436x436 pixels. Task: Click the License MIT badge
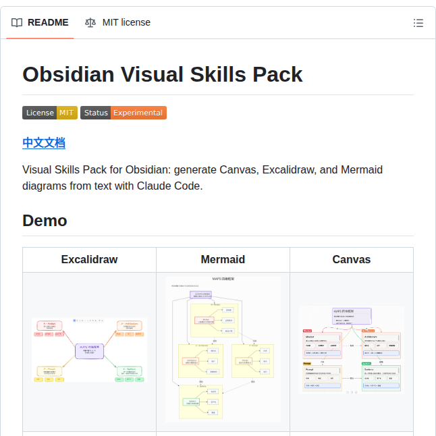[50, 113]
